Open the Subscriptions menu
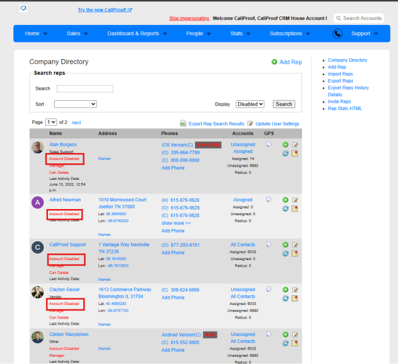This screenshot has width=398, height=364. [290, 33]
